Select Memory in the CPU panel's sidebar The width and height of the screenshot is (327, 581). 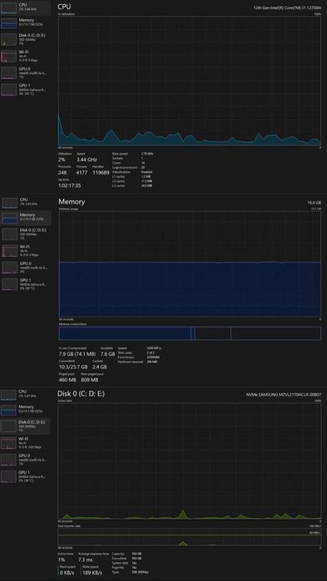pos(25,23)
